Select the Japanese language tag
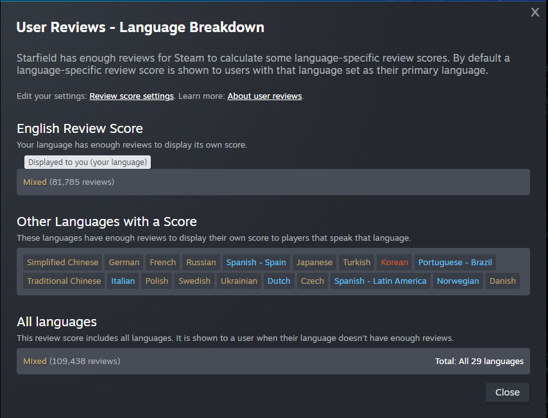 [314, 263]
